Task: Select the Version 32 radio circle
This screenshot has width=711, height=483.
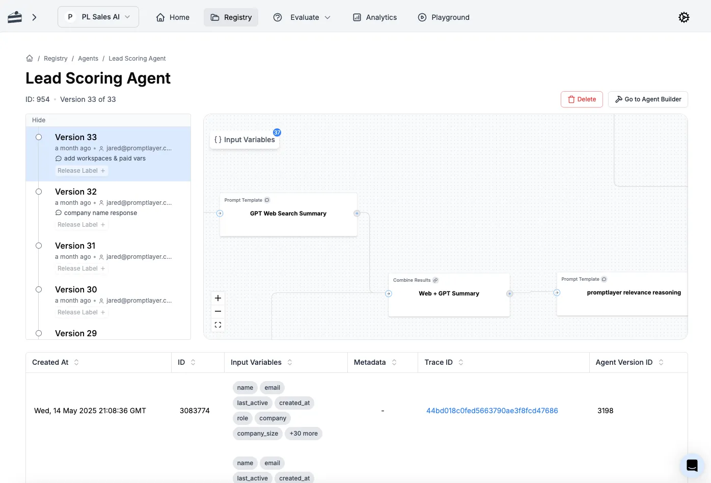Action: (x=39, y=192)
